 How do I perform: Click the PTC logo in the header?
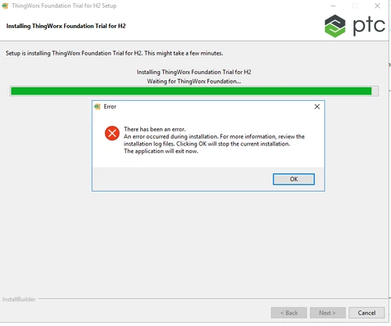pos(355,26)
